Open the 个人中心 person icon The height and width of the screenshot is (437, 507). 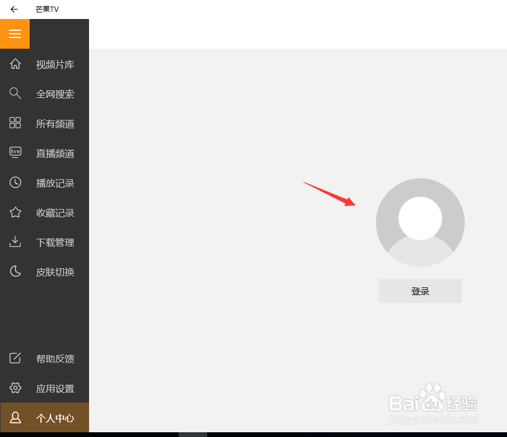tap(15, 418)
